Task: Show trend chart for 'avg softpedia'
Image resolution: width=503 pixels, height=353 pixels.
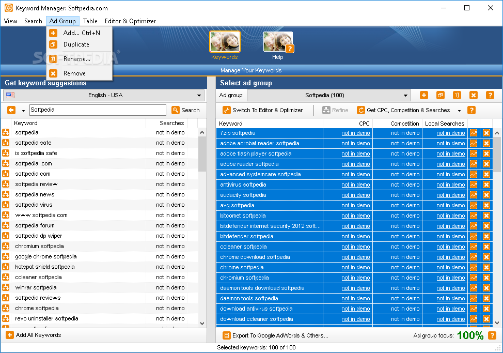Action: pyautogui.click(x=474, y=205)
